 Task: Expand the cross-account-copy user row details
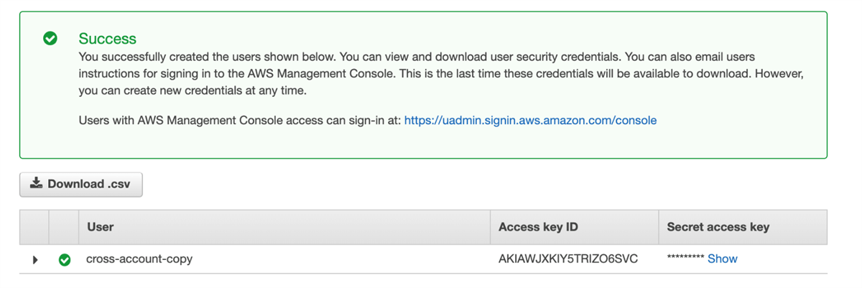click(x=35, y=259)
